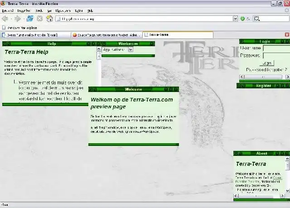Screen dimensions: 290x208
Task: Click the Firefox logo in title bar
Action: coord(3,3)
